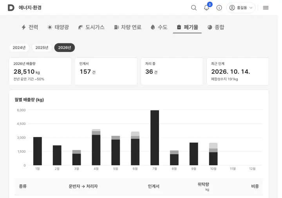The width and height of the screenshot is (282, 198).
Task: Select the 2024년 year pill
Action: click(19, 48)
